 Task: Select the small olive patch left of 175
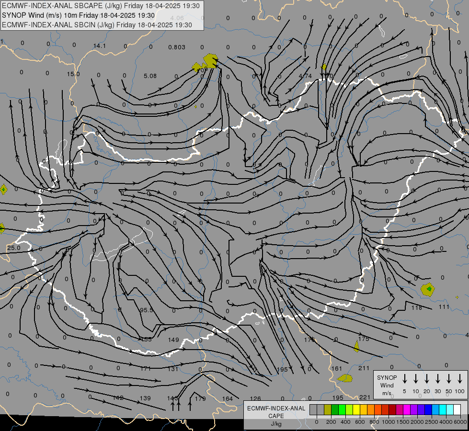tap(356, 347)
